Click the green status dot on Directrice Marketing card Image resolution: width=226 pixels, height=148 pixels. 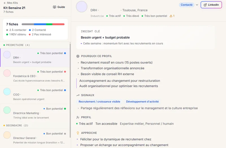click(65, 109)
